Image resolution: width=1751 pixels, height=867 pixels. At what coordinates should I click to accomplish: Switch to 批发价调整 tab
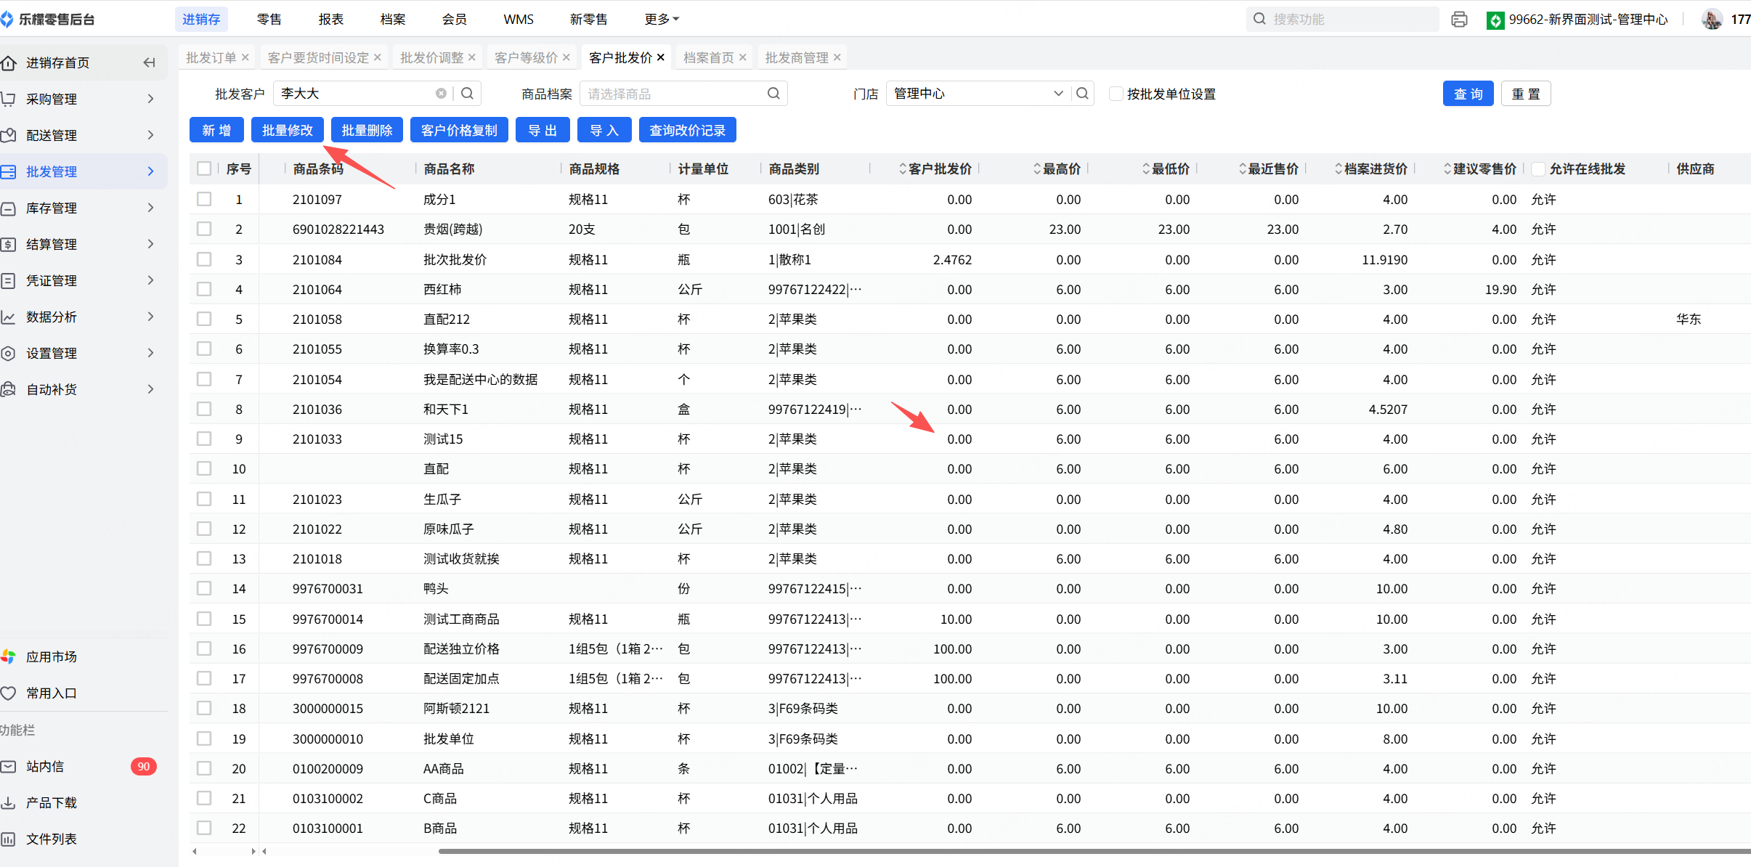431,57
